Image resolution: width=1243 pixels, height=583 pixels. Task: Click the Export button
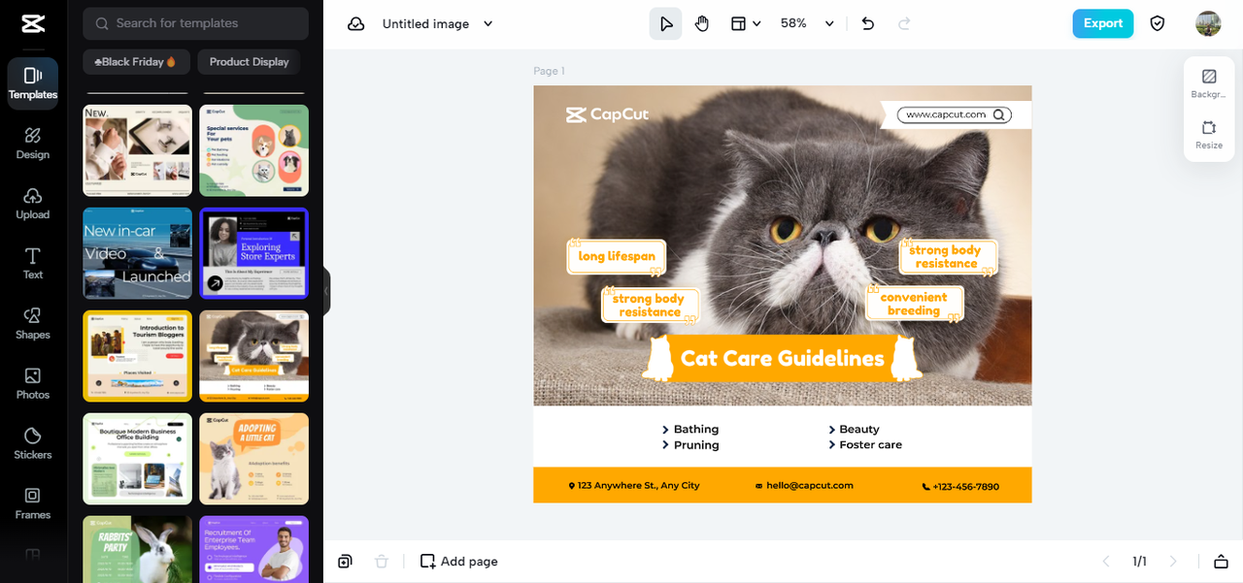1102,23
